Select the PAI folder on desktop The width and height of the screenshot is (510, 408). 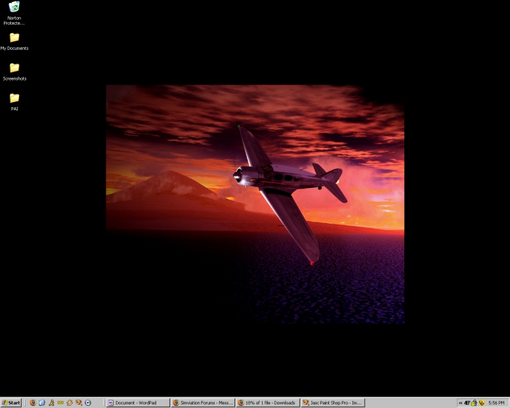tap(14, 102)
